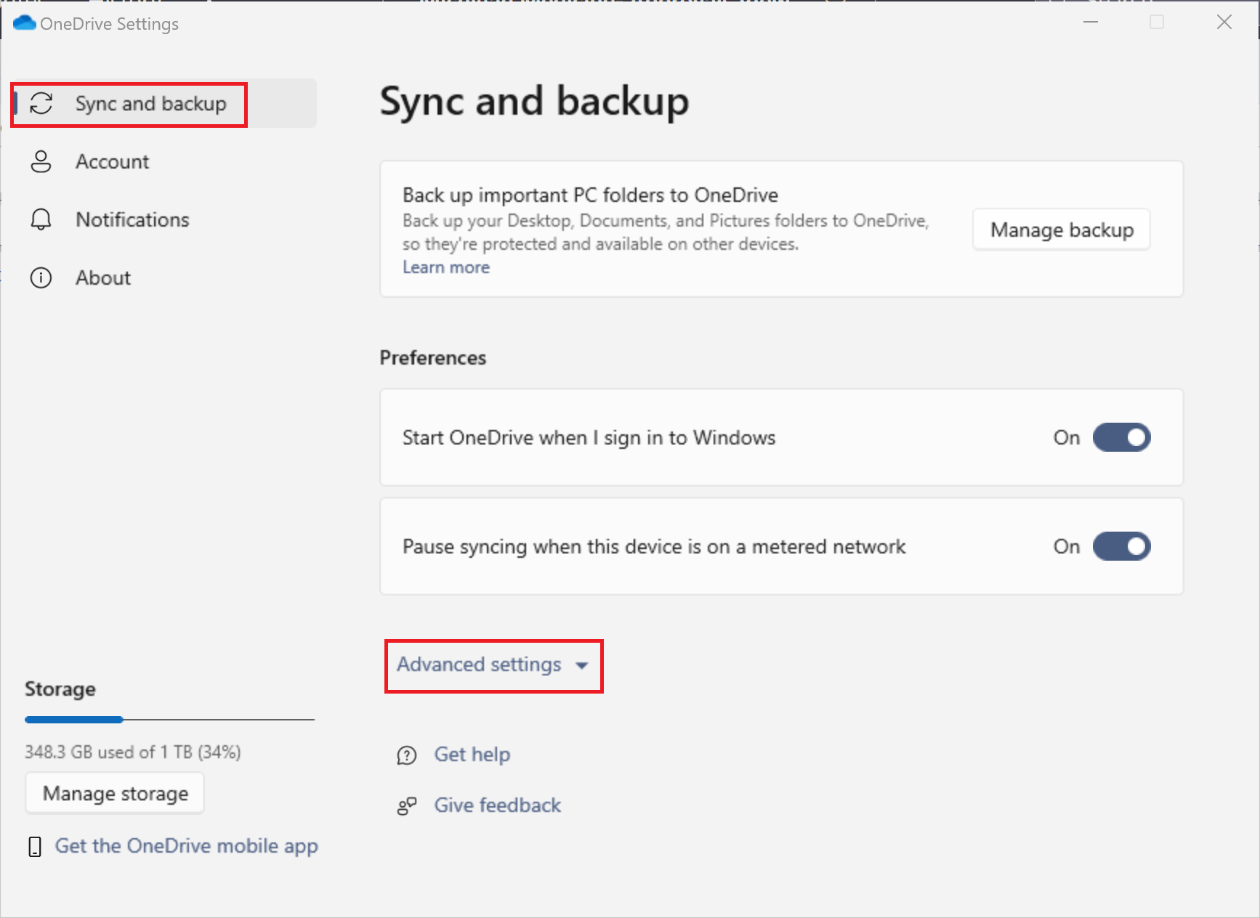
Task: Toggle Start OneDrive when I sign in switch
Action: click(x=1121, y=437)
